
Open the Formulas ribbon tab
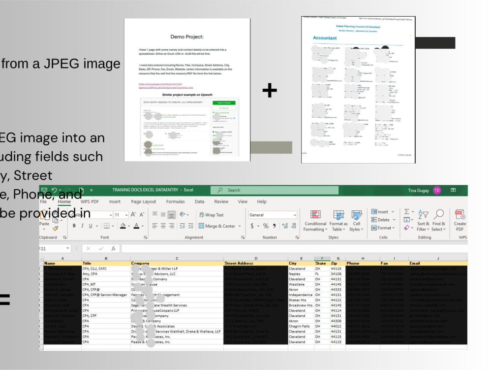click(x=176, y=202)
